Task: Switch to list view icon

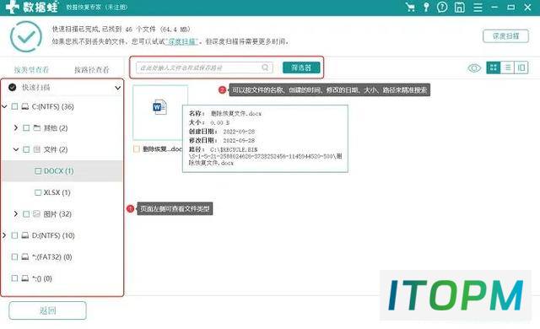Action: point(507,67)
